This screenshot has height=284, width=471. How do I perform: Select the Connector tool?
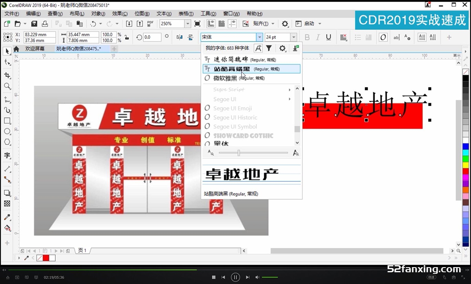coord(7,179)
